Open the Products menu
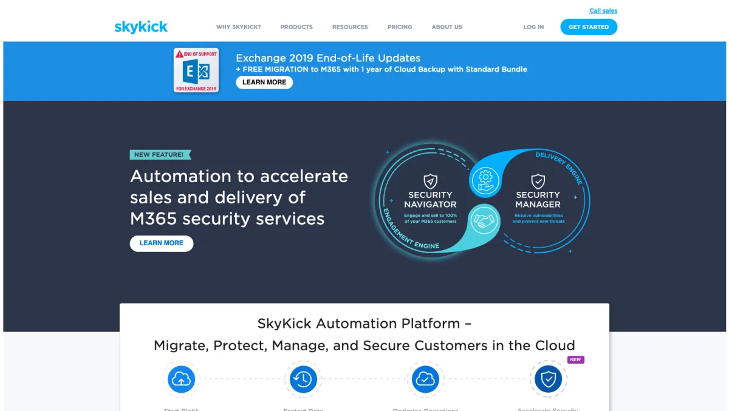 tap(296, 27)
